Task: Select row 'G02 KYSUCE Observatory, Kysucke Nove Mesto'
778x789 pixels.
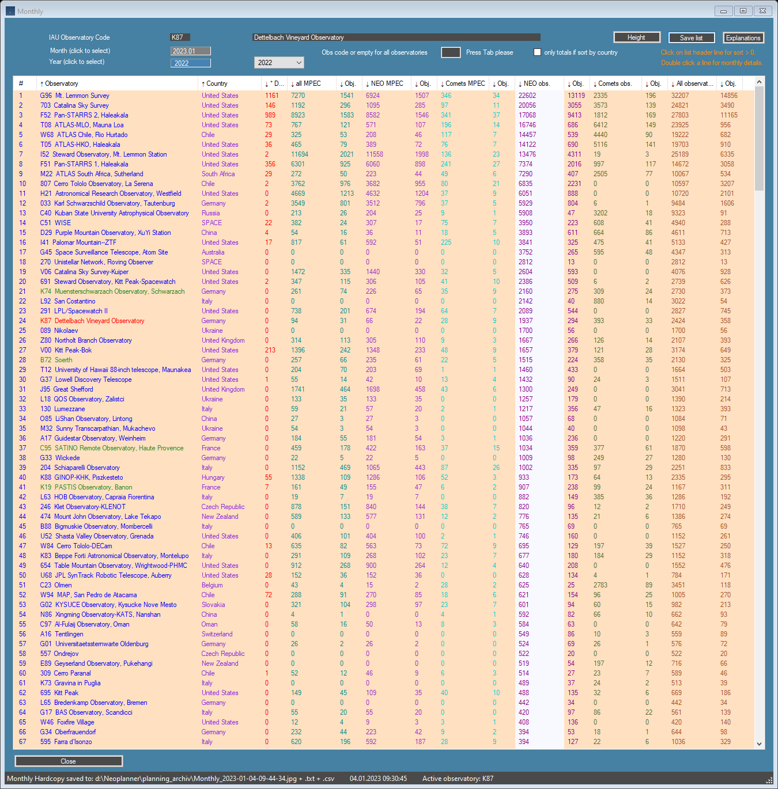Action: click(x=383, y=605)
